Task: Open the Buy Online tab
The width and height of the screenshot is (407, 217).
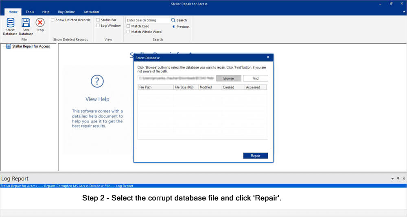Action: point(66,12)
